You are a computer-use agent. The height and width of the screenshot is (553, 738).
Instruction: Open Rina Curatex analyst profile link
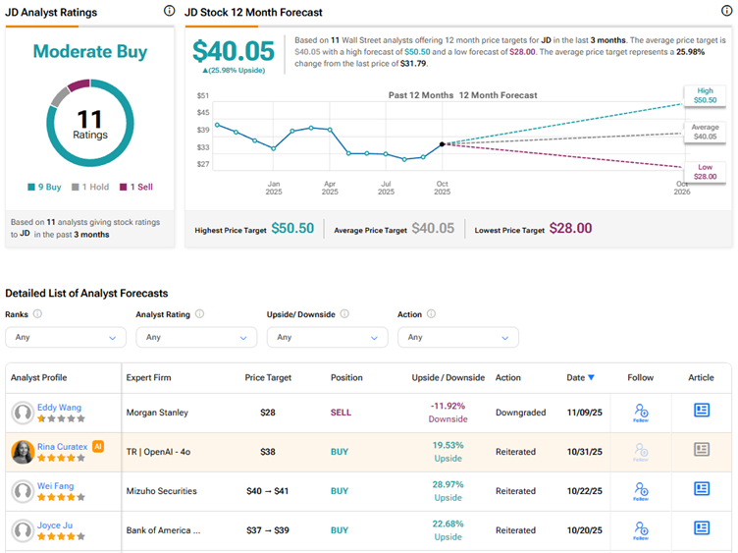point(63,446)
